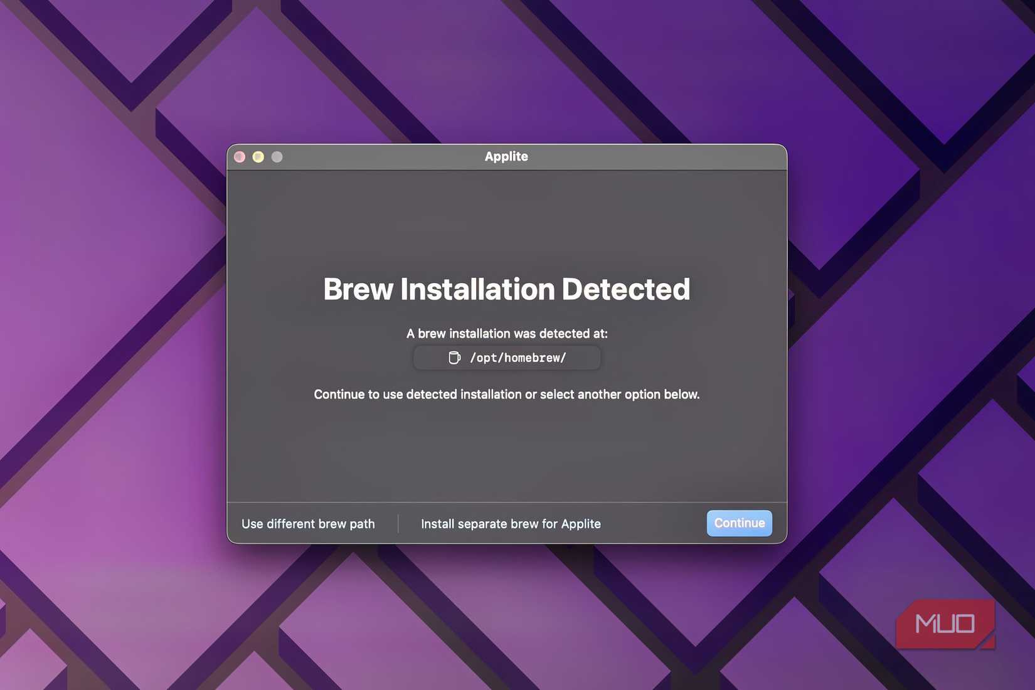
Task: Click the mug icon beside the brew path
Action: [454, 358]
